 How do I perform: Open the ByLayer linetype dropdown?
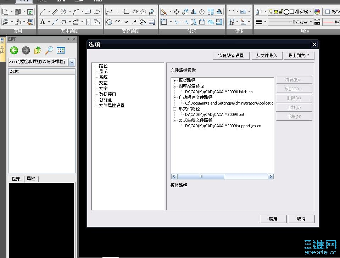pos(311,22)
